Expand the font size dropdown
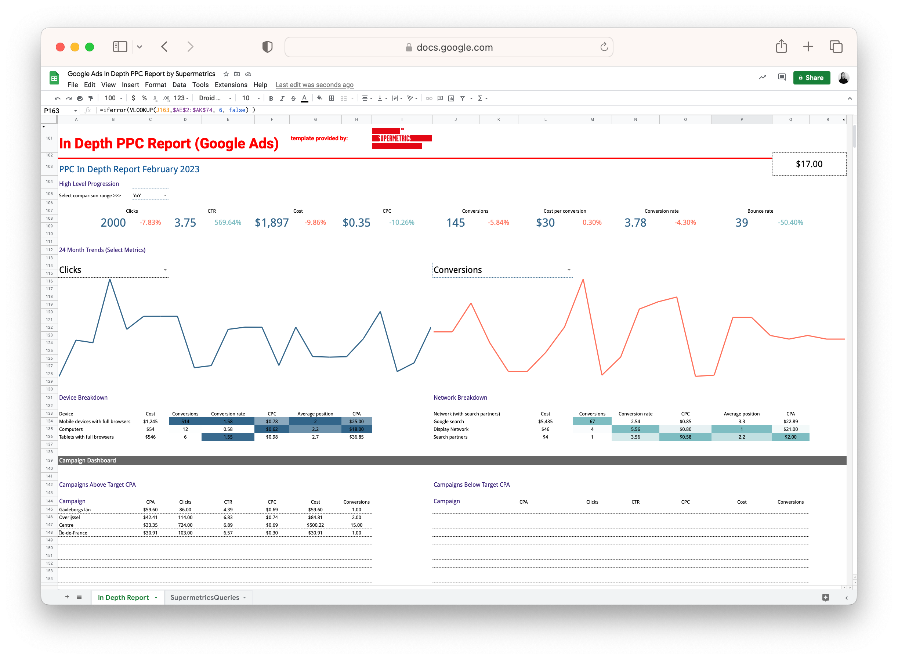The width and height of the screenshot is (898, 659). pos(259,98)
